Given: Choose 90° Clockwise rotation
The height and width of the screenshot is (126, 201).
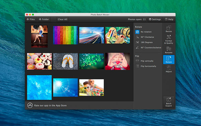Looking at the screenshot, I should [x=145, y=37].
